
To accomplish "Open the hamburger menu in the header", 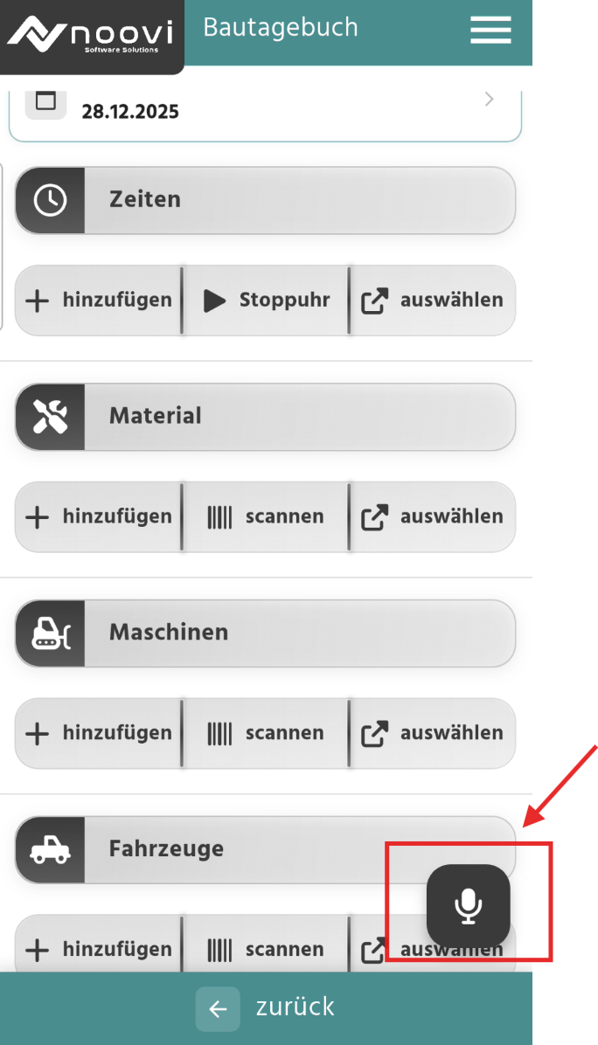I will point(490,30).
